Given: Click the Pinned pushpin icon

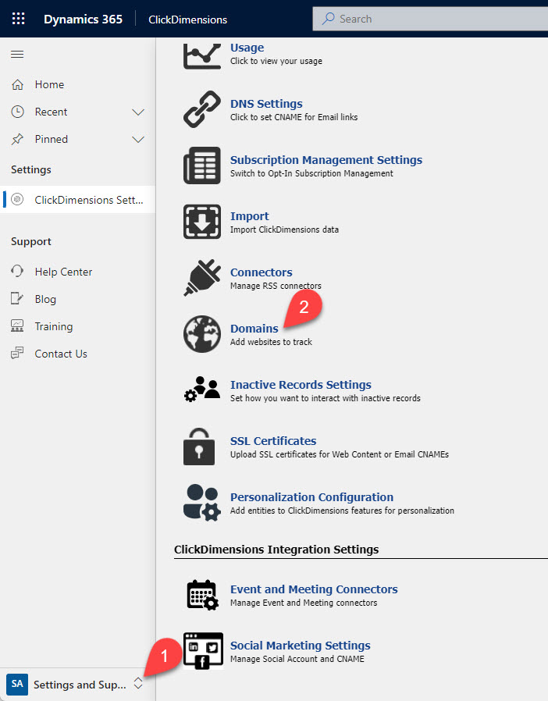Looking at the screenshot, I should pos(17,139).
